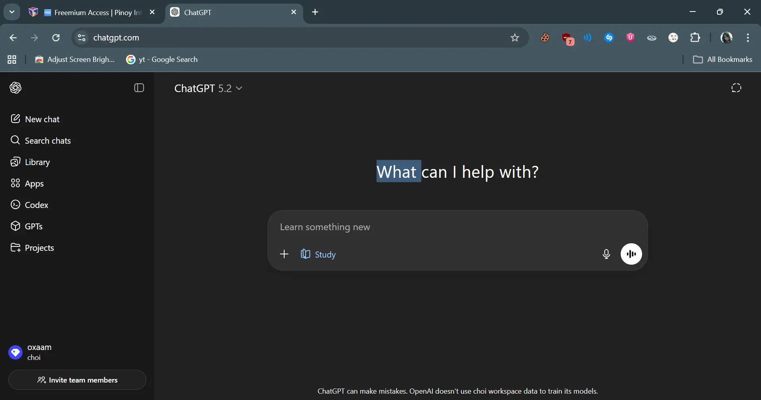
Task: Restore down the browser window
Action: point(720,12)
